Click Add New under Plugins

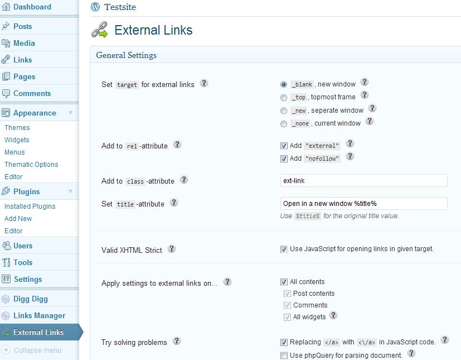tap(18, 218)
